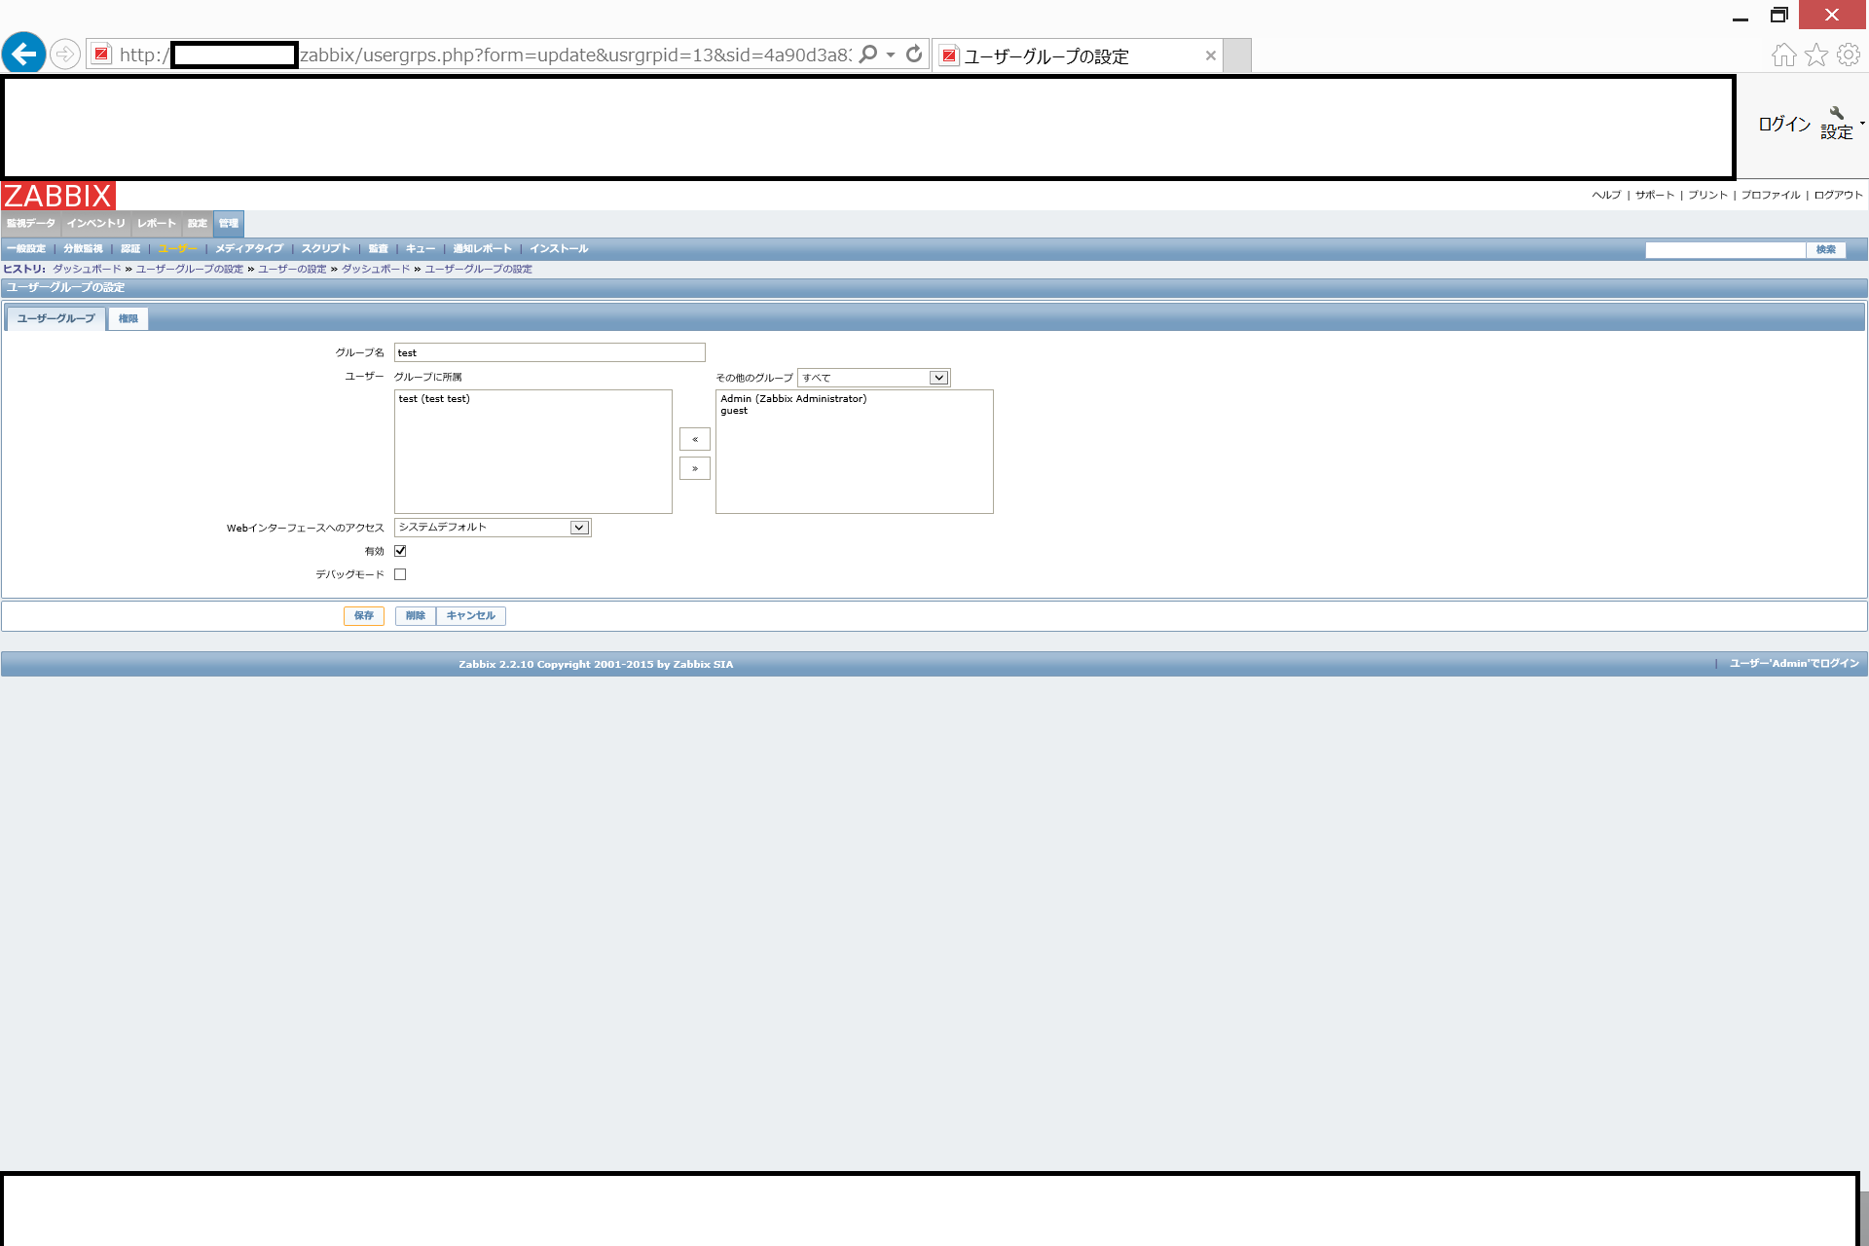Image resolution: width=1869 pixels, height=1246 pixels.
Task: Click the サポート link
Action: 1655,195
